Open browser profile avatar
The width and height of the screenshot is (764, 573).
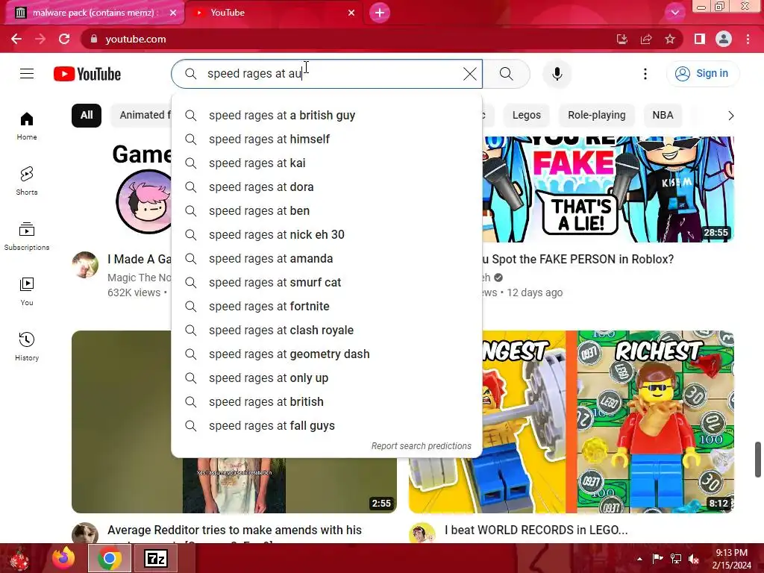point(724,39)
